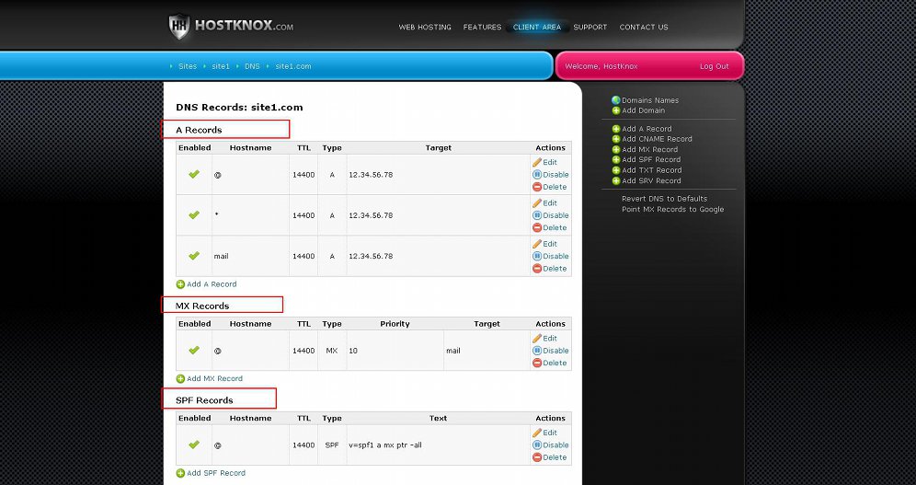Click the Disable icon for the SPF record
This screenshot has height=485, width=916.
pos(537,445)
